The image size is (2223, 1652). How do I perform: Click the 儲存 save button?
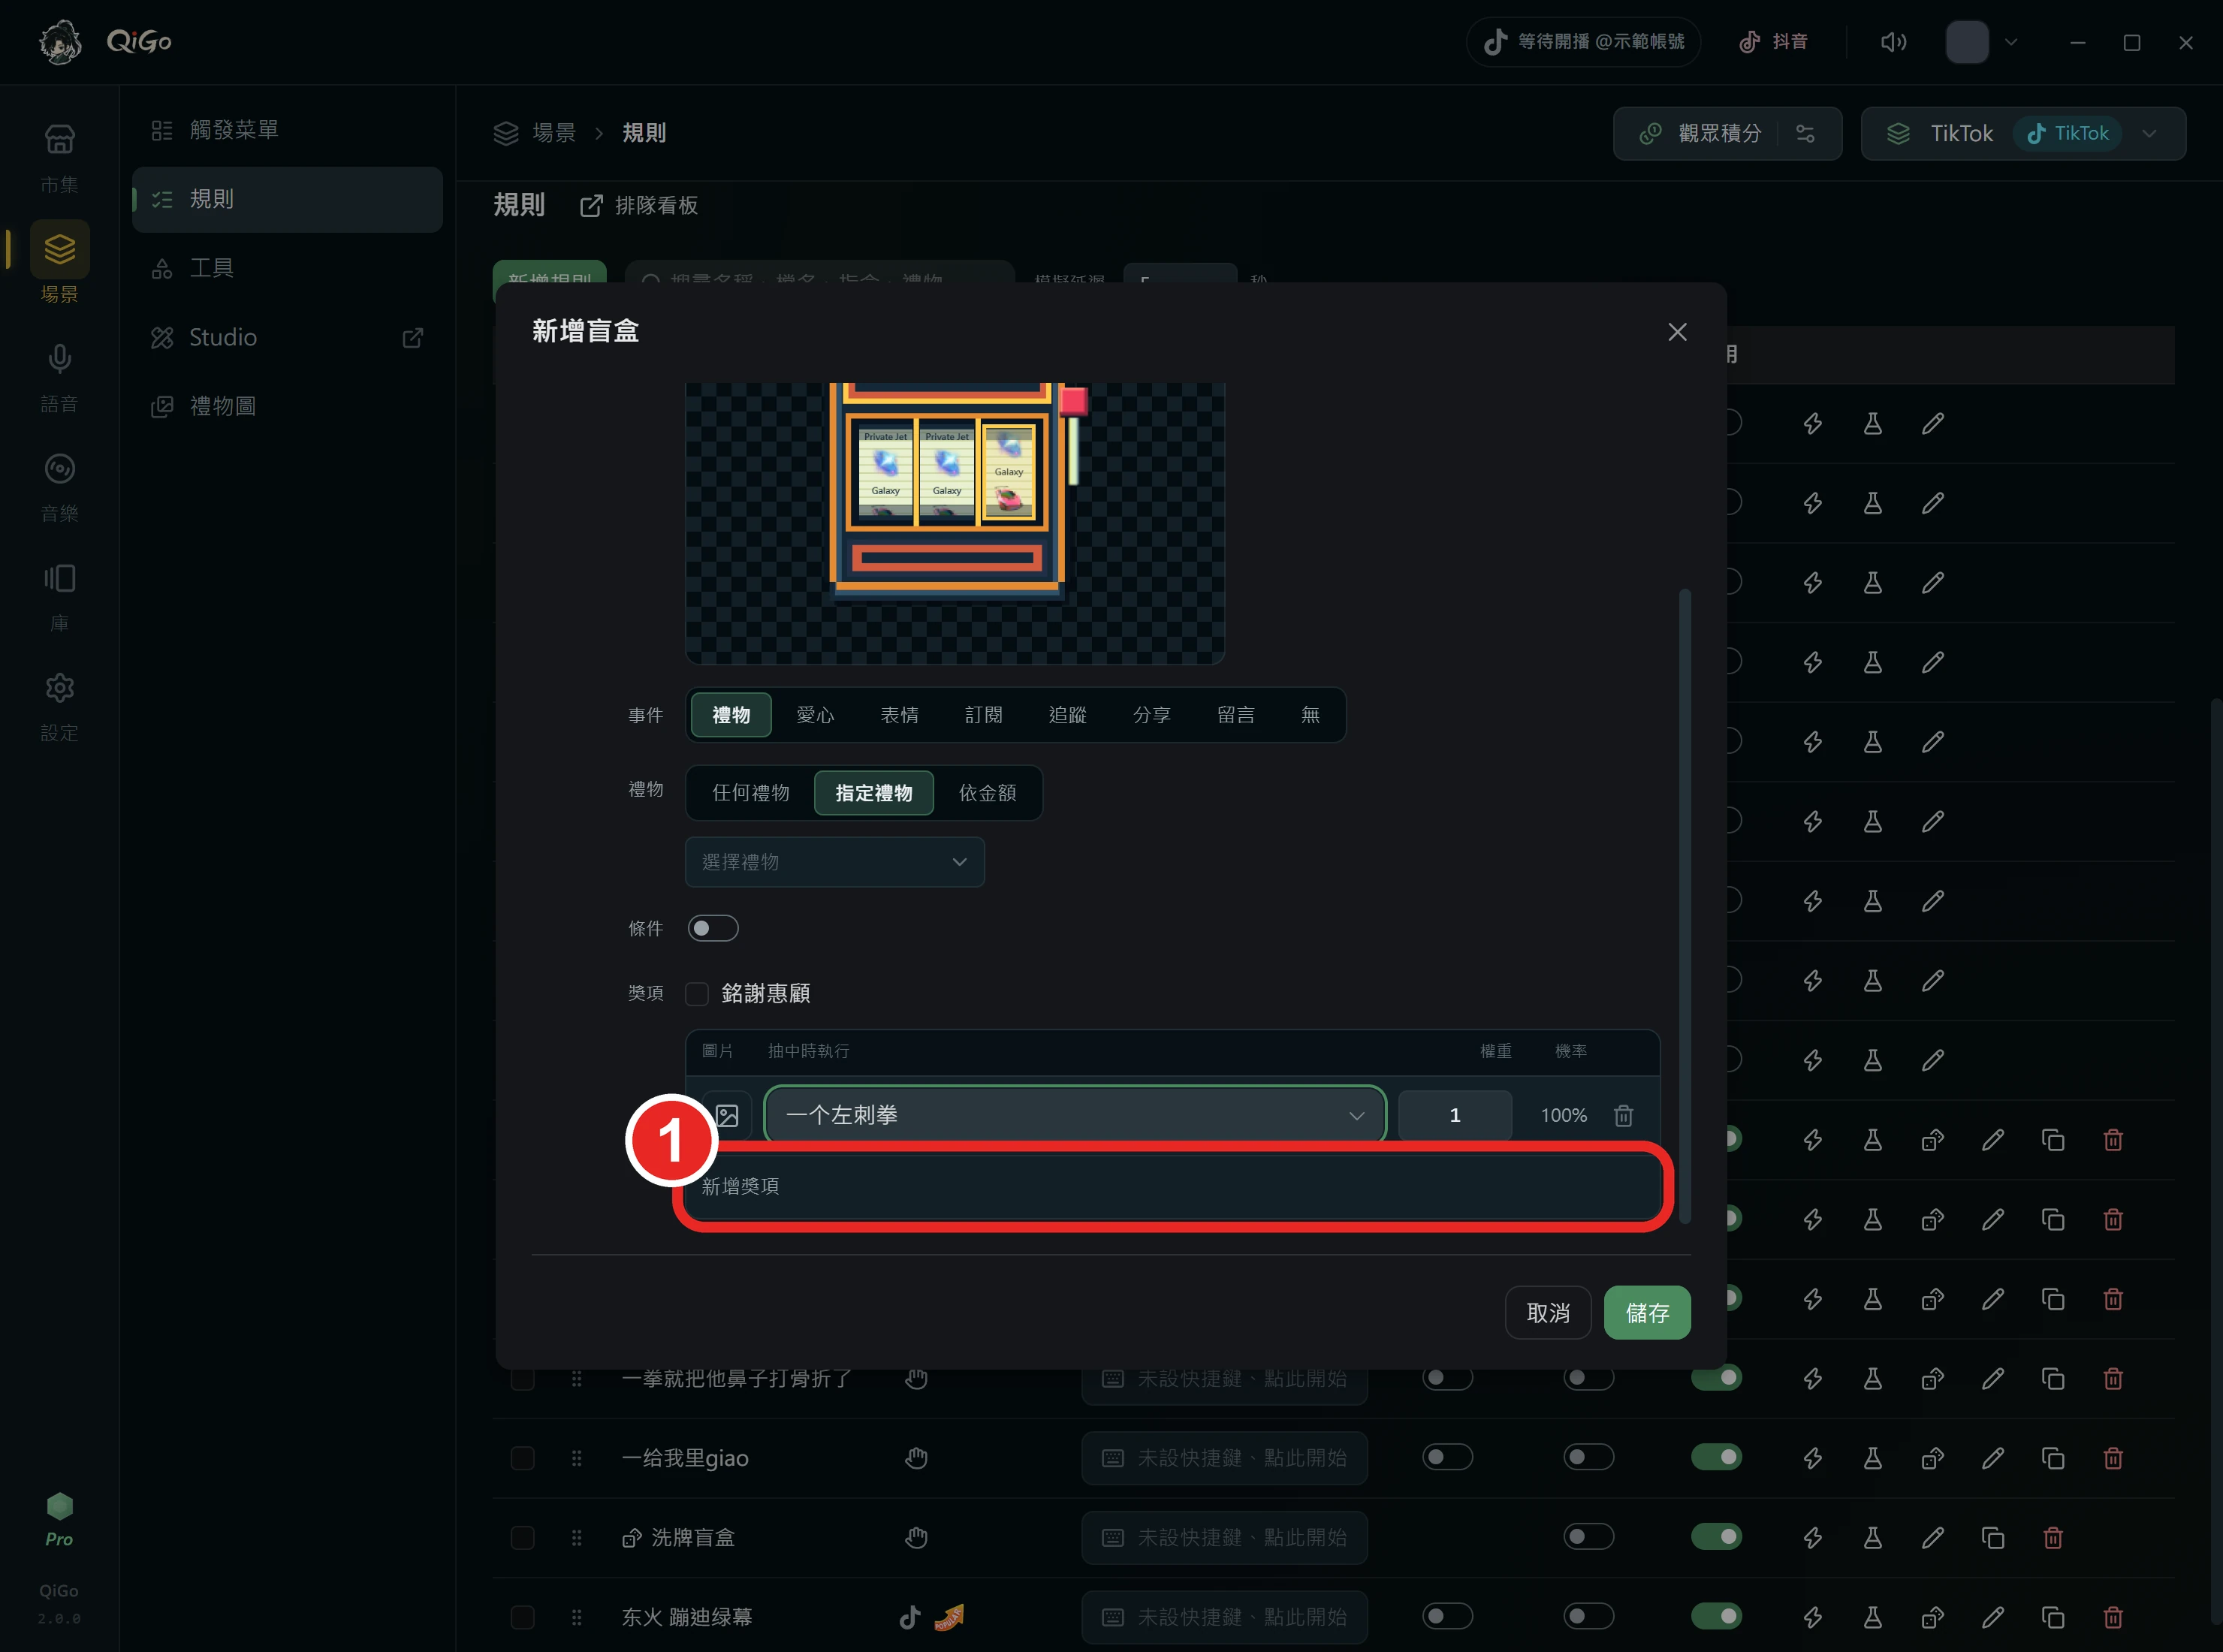click(1646, 1312)
